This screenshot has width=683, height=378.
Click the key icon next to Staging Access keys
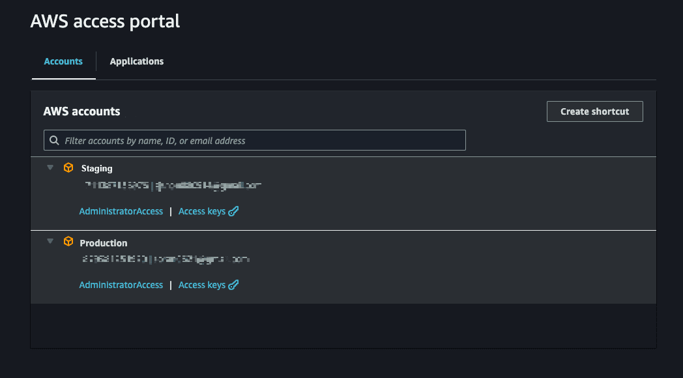click(x=233, y=211)
